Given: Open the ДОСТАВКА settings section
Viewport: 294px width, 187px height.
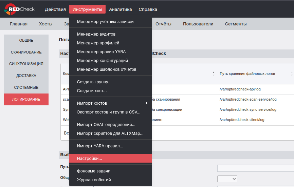Looking at the screenshot, I should (26, 76).
